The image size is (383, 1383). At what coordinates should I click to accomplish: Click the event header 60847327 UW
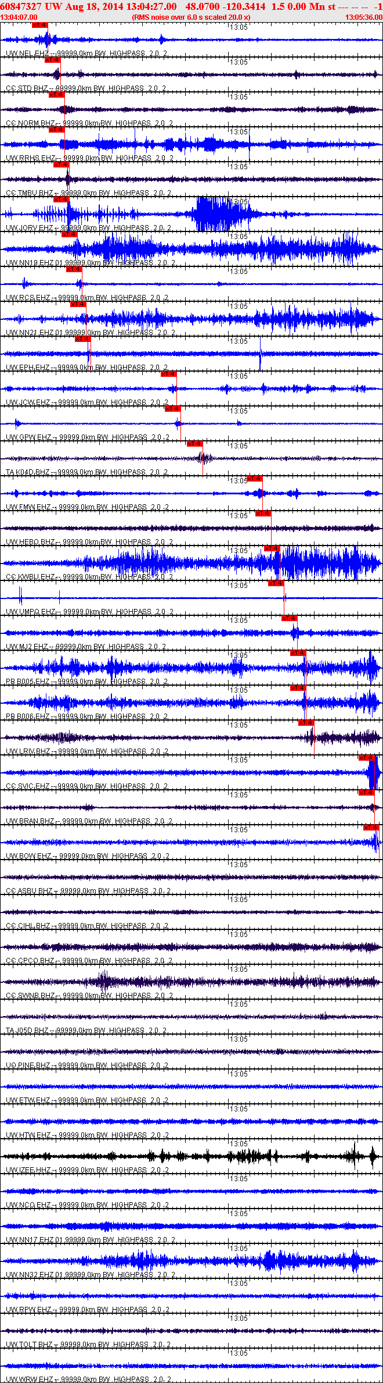click(x=31, y=6)
